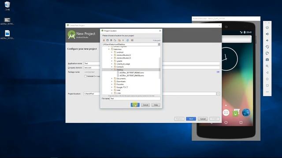Tap the Google search bar on phone

click(237, 39)
